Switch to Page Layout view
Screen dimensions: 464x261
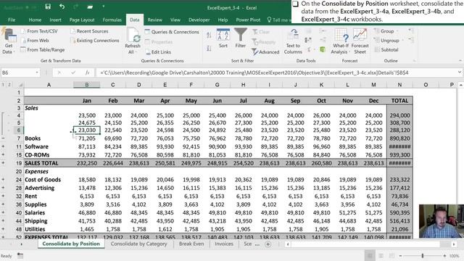381,256
